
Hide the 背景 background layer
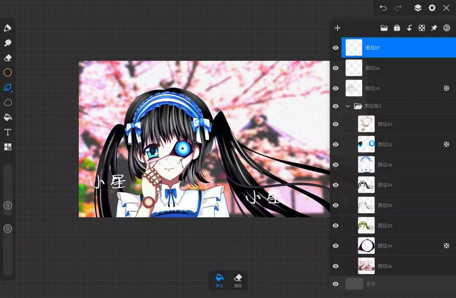tap(336, 284)
